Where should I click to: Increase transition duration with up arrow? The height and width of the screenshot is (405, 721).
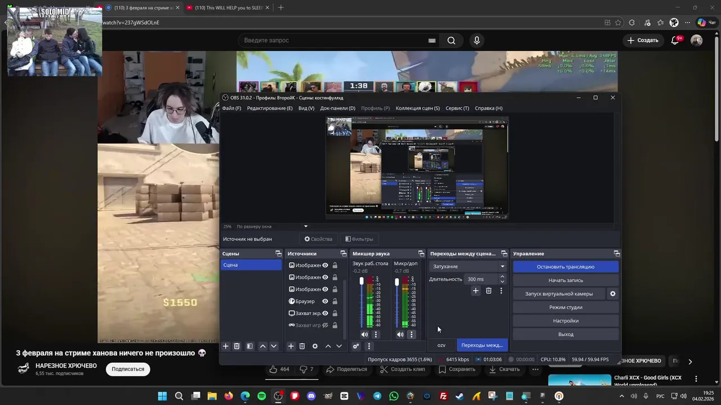point(502,276)
